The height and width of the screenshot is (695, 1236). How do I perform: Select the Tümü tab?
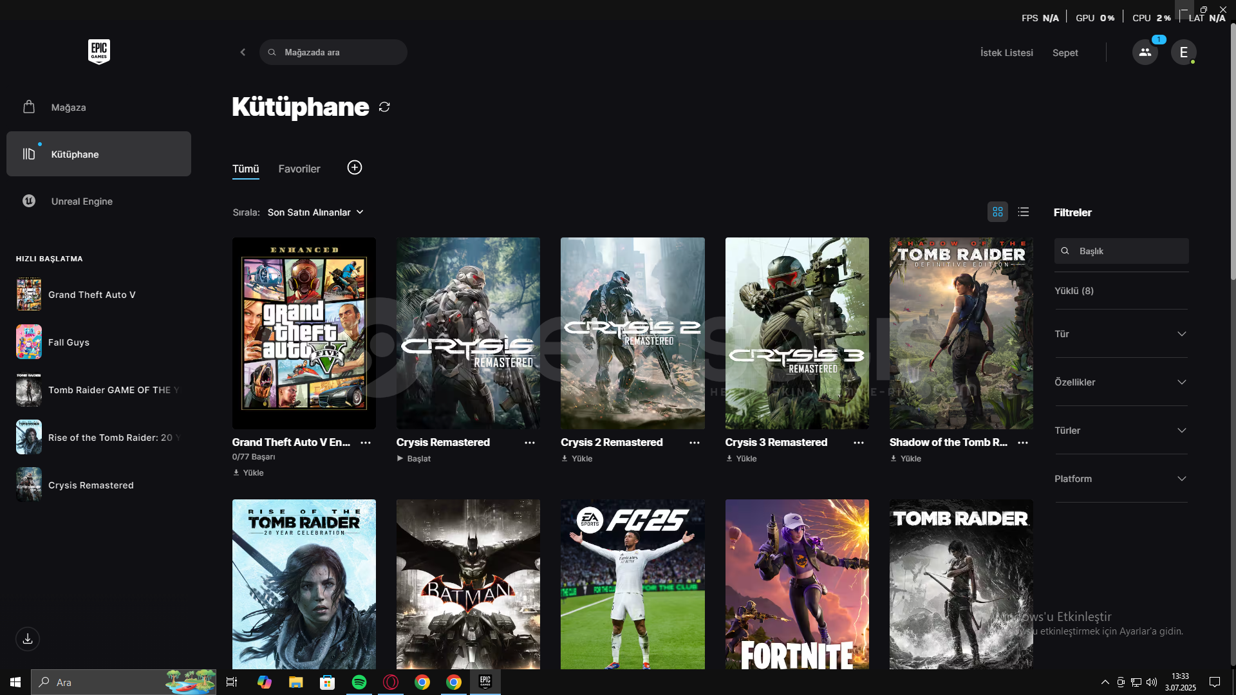pos(245,169)
